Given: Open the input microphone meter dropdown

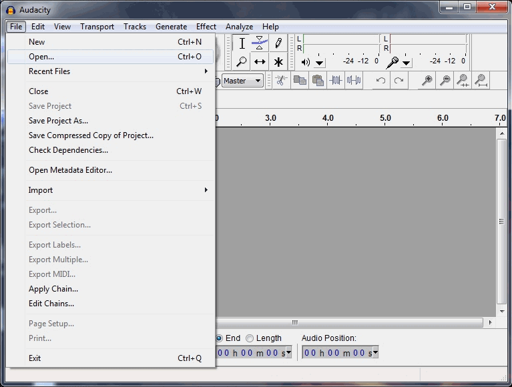Looking at the screenshot, I should pyautogui.click(x=407, y=62).
